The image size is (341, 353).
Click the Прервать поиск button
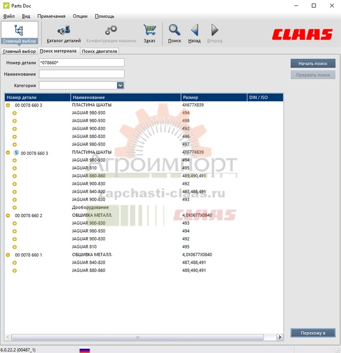313,75
